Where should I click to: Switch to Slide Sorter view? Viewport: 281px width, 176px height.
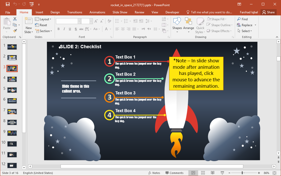pyautogui.click(x=203, y=173)
